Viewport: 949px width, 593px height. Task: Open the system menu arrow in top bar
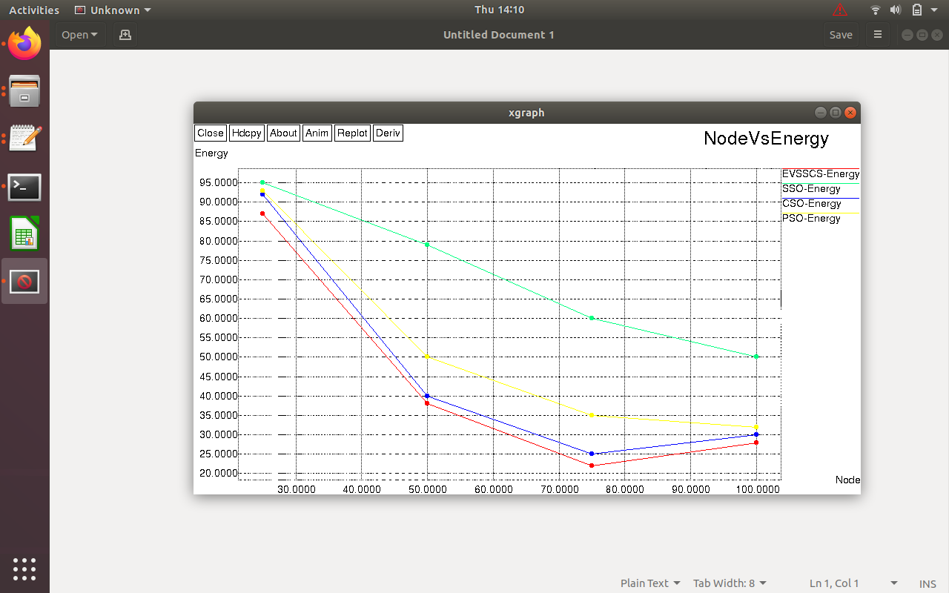pos(934,10)
